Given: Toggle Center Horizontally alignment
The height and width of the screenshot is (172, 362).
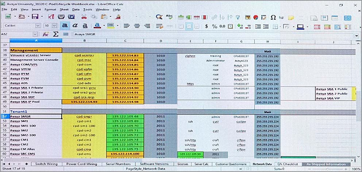Looking at the screenshot, I should pos(137,26).
